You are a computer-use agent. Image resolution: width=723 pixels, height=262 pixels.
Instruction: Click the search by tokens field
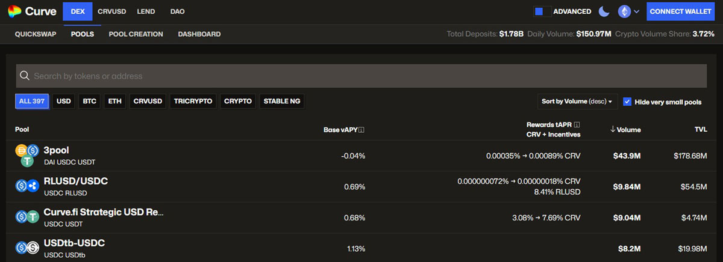pos(361,76)
